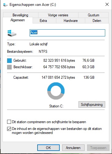Open the Delen tab
112x154 pixels.
pos(97,21)
